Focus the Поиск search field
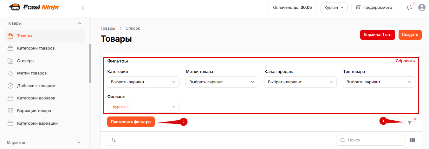The height and width of the screenshot is (149, 429). point(370,140)
